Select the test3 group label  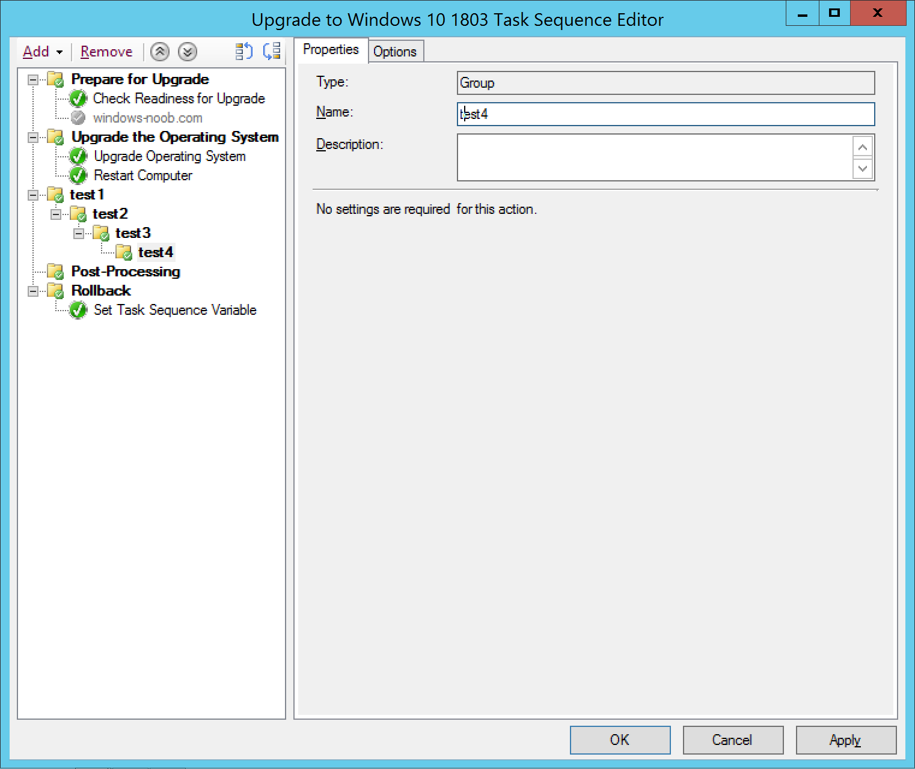tap(133, 233)
